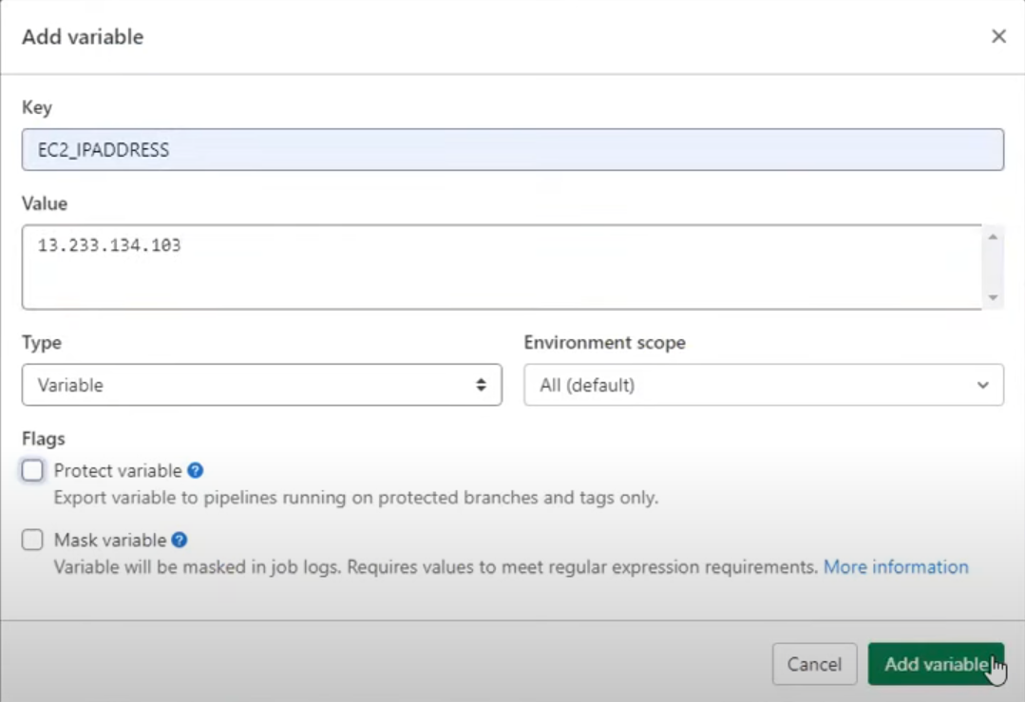Click the Add variable button
Image resolution: width=1025 pixels, height=702 pixels.
click(x=935, y=664)
